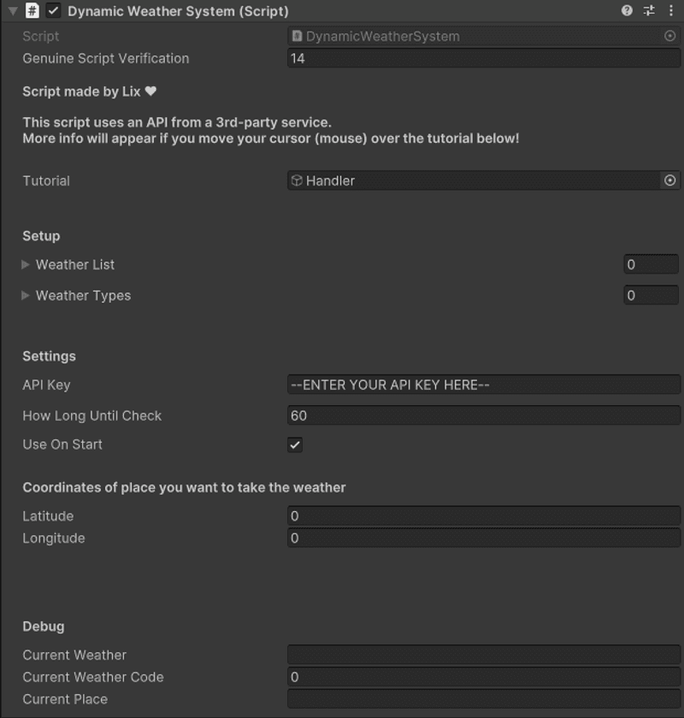Open the object picker for the Script field

(x=672, y=36)
